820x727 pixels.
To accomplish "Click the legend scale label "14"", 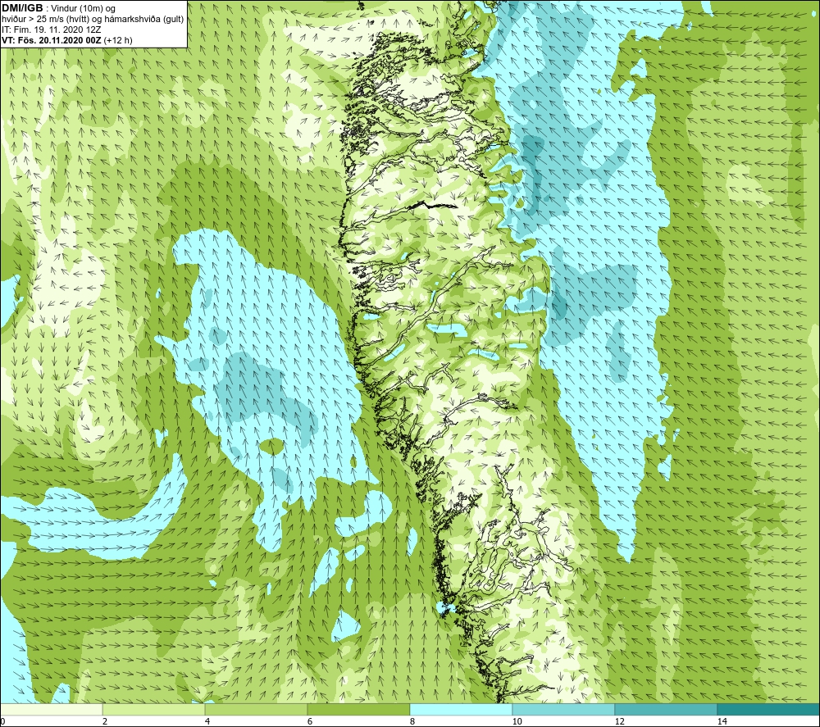I will point(722,722).
